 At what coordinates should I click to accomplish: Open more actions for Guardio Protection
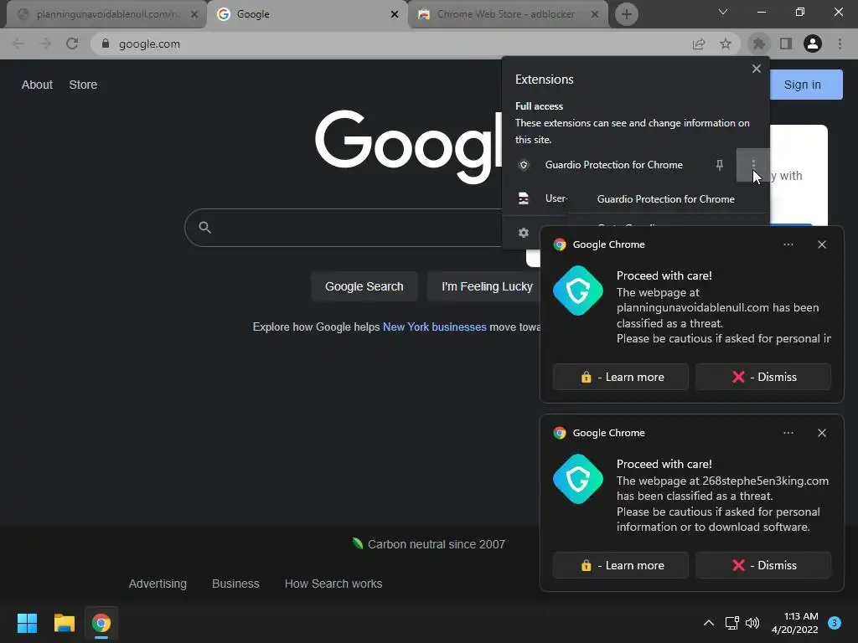coord(753,165)
